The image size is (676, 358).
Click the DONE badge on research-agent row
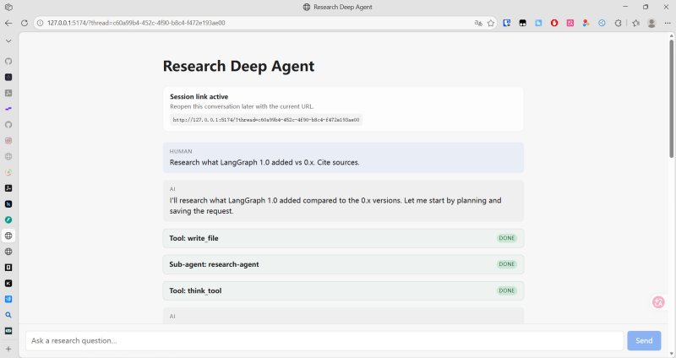pos(506,264)
